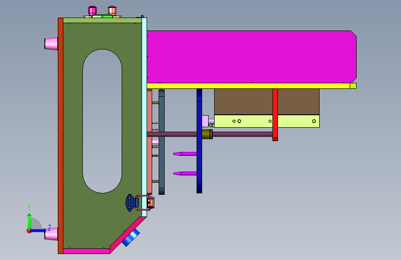Pick the brown block under the yellow plate

pyautogui.click(x=243, y=102)
